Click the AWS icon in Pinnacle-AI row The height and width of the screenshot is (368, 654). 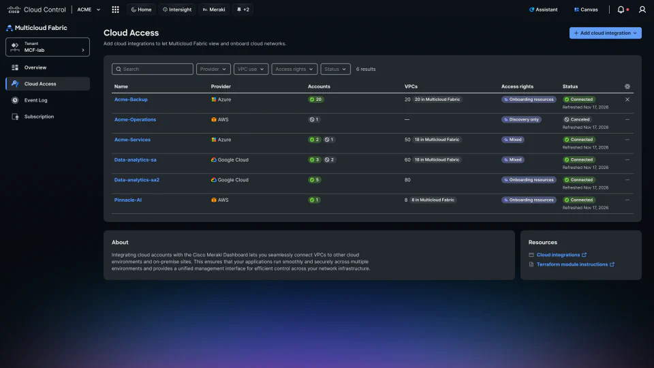[213, 200]
